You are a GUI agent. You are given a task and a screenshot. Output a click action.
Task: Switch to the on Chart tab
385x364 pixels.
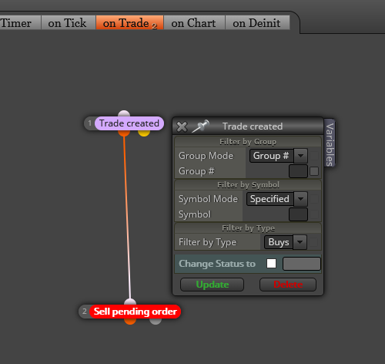[194, 23]
